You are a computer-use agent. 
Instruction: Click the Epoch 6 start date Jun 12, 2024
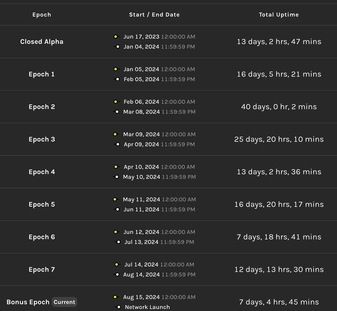(x=141, y=232)
